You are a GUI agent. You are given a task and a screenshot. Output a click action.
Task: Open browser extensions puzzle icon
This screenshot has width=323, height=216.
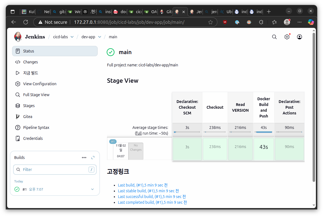point(261,22)
